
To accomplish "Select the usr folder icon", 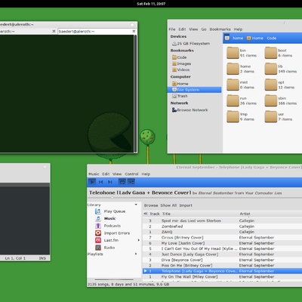I will [x=271, y=116].
